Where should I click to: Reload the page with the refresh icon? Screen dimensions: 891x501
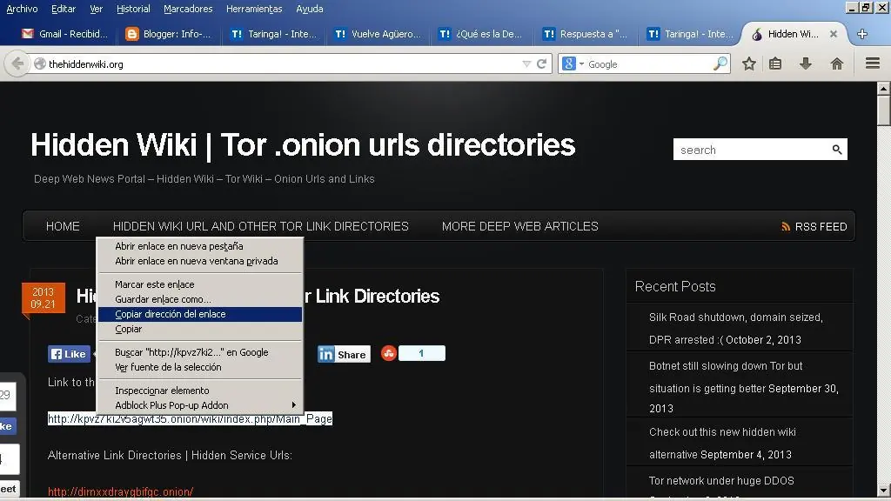click(541, 63)
